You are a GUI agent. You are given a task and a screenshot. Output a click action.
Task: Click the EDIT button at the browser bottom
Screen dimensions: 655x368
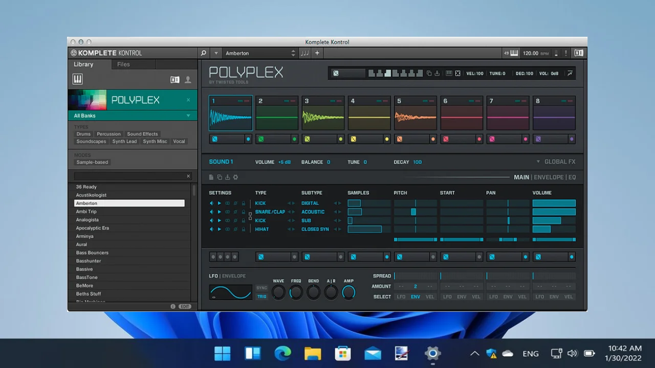coord(185,306)
